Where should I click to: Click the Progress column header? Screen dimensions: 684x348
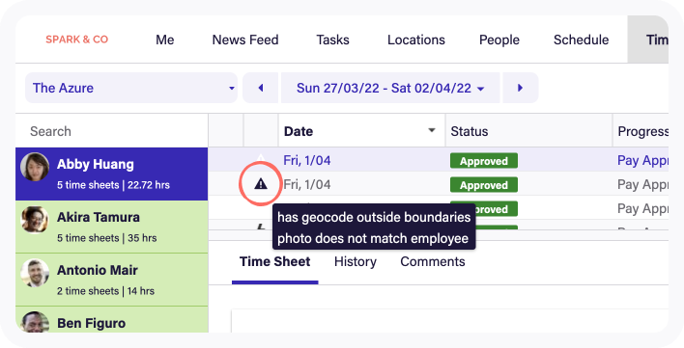coord(641,131)
